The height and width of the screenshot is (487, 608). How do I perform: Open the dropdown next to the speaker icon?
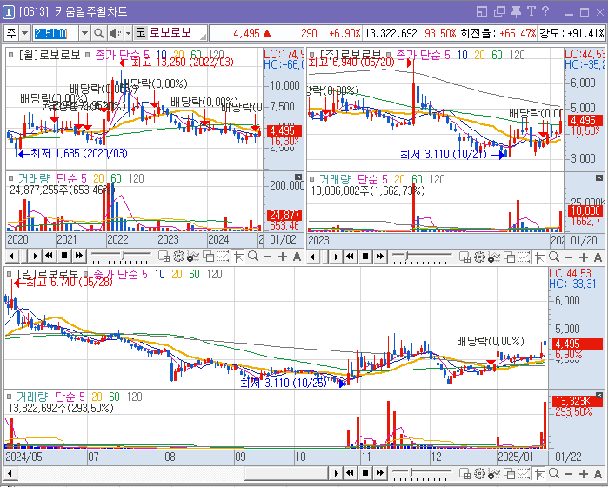click(128, 33)
